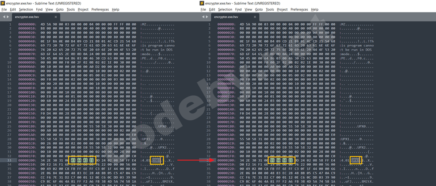Click offset 00000080 in right window
The image size is (436, 186).
tap(226, 59)
